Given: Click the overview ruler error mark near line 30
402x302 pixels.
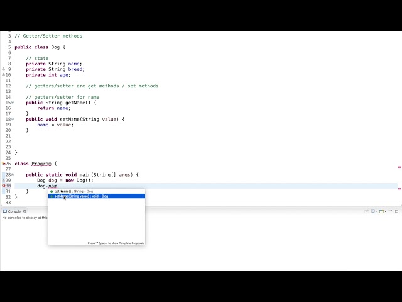Looking at the screenshot, I should pyautogui.click(x=399, y=189).
